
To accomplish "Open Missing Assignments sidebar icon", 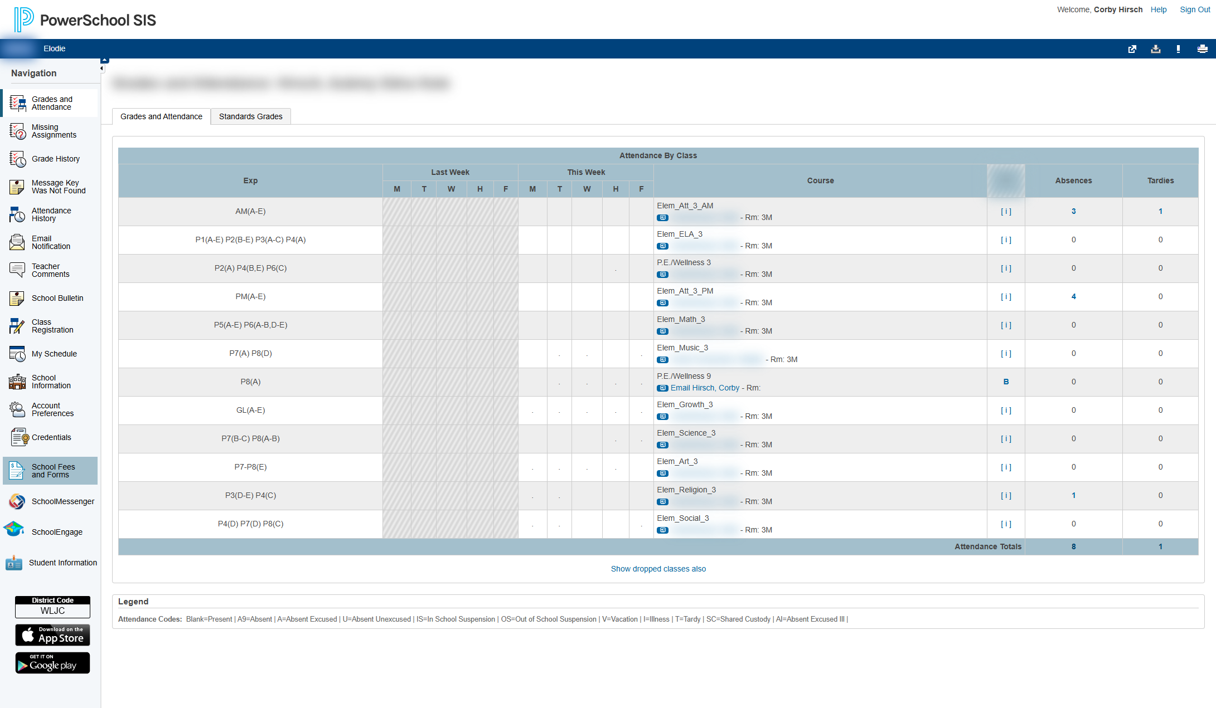I will point(17,131).
